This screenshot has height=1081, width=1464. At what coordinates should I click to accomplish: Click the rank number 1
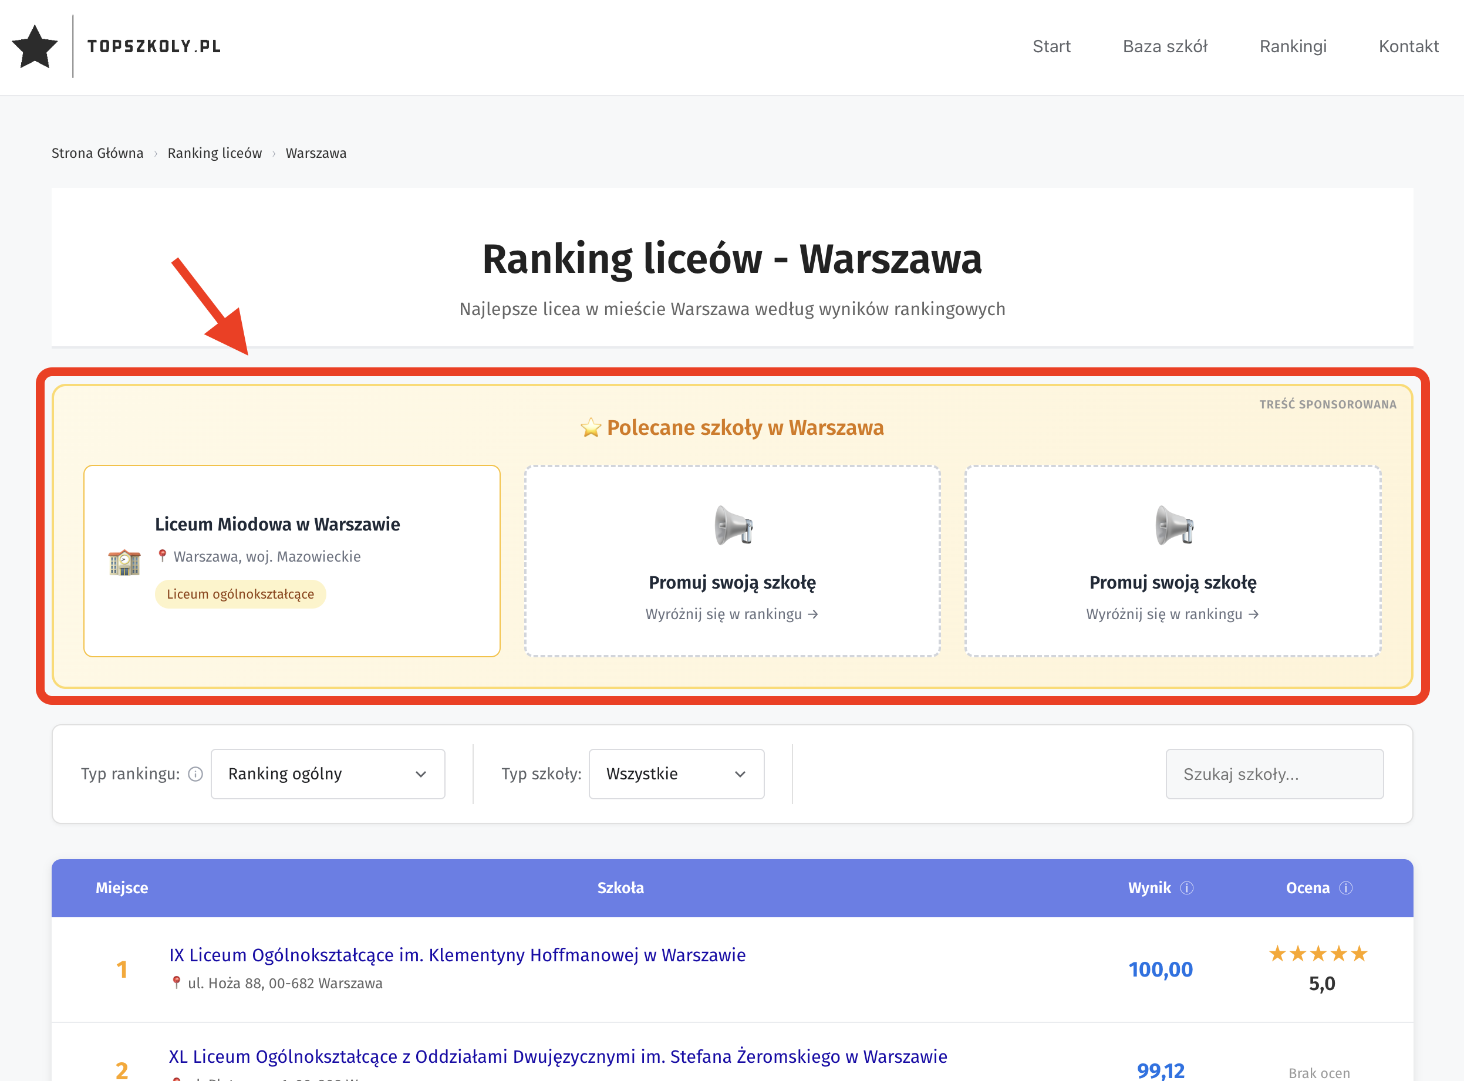[122, 969]
